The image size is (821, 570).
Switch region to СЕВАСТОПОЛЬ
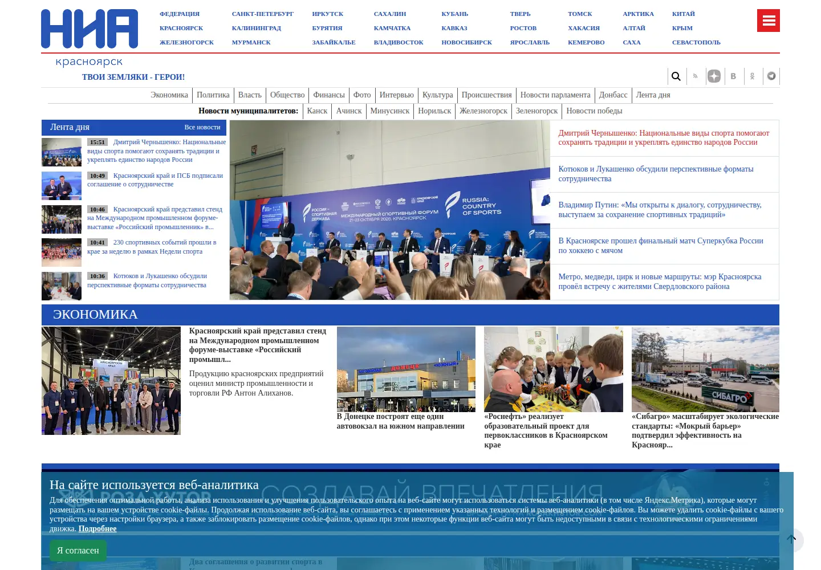696,42
